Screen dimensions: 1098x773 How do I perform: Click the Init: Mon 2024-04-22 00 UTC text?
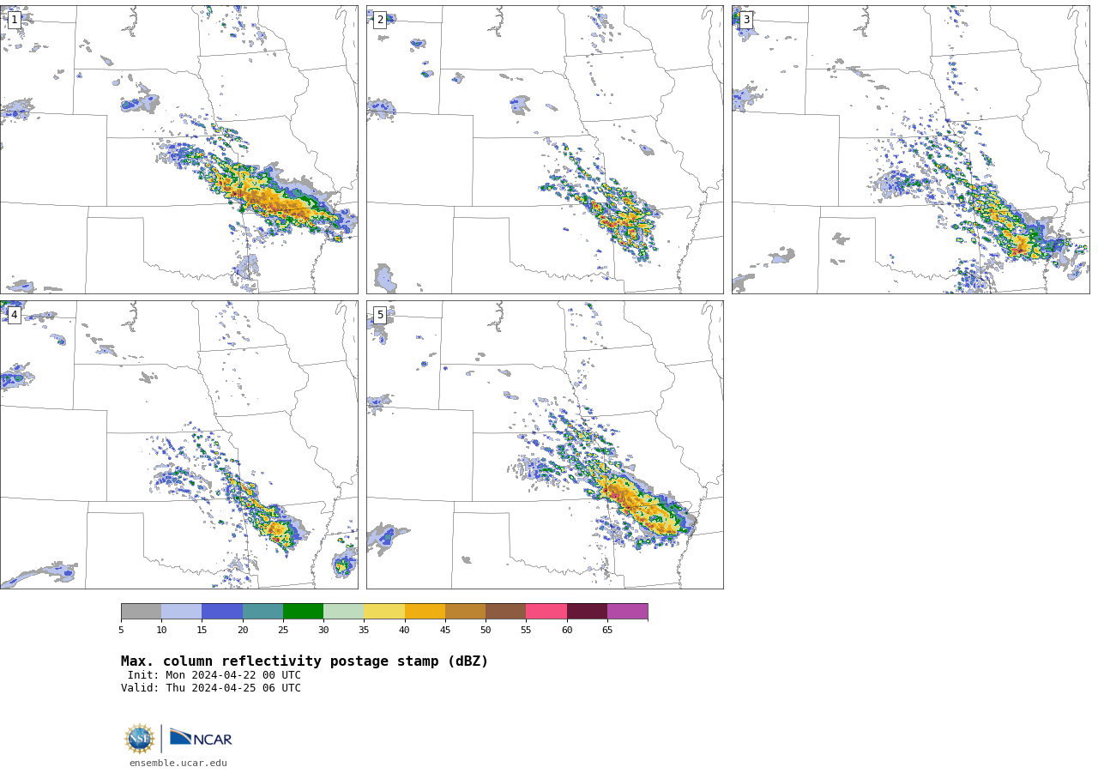(214, 675)
